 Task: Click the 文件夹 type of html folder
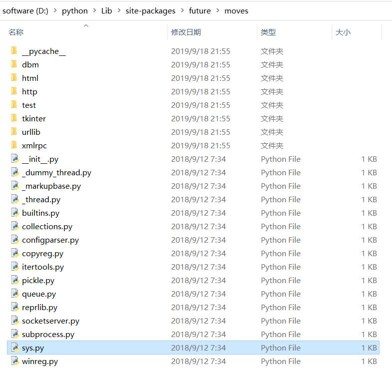pyautogui.click(x=272, y=78)
